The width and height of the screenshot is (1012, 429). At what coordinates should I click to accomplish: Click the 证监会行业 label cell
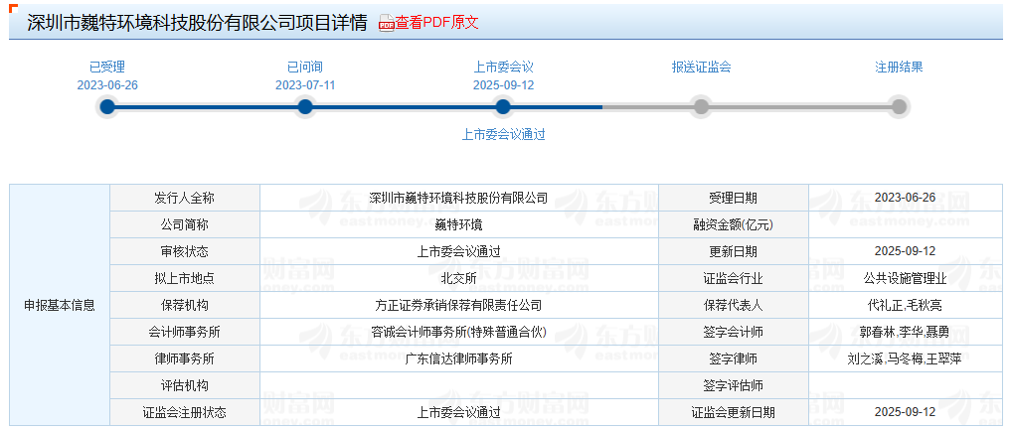point(734,279)
